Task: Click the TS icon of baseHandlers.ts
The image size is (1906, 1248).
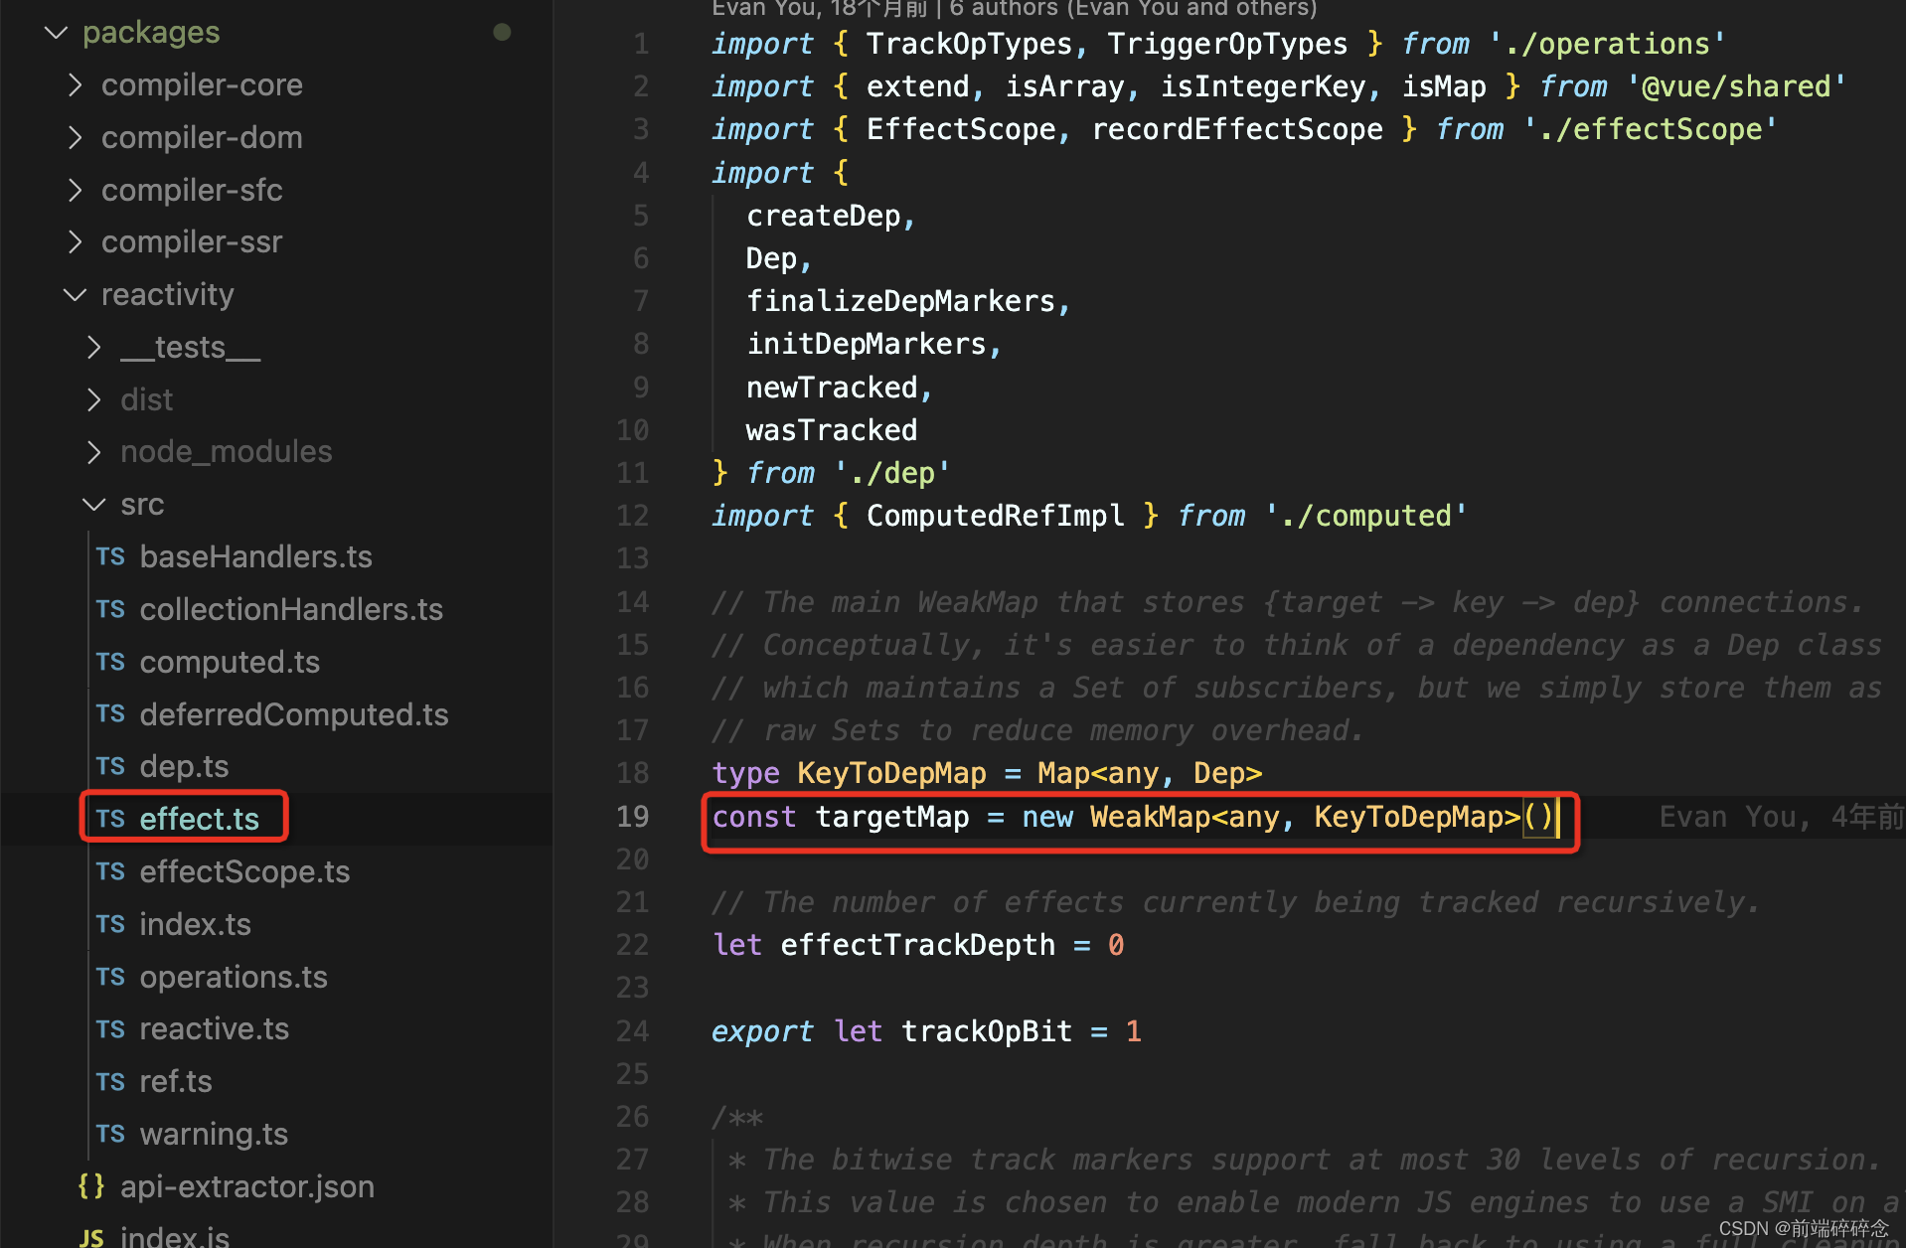Action: click(x=110, y=557)
